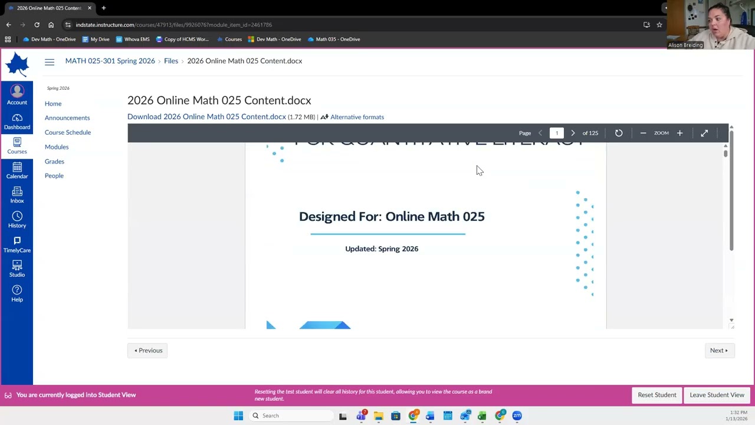Open Dev Math - OneDrive bookmark next to Courses
The image size is (755, 425).
coord(275,40)
